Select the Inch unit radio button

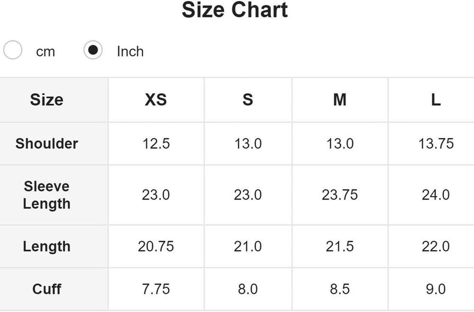pos(93,50)
